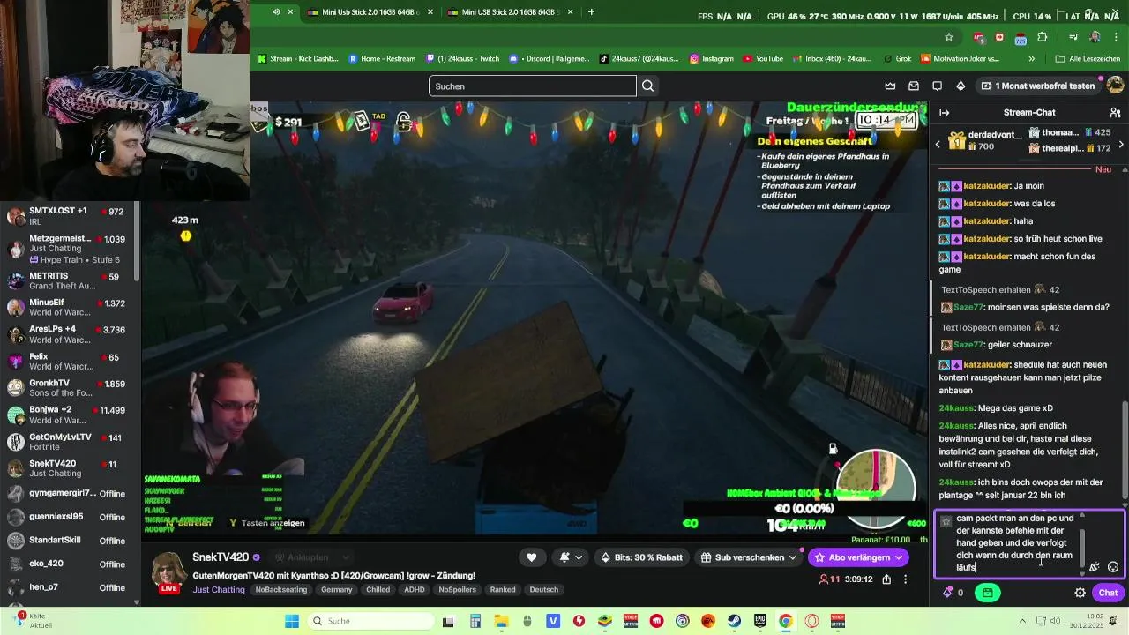The image size is (1129, 635).
Task: Click the magnifier search button
Action: [648, 86]
